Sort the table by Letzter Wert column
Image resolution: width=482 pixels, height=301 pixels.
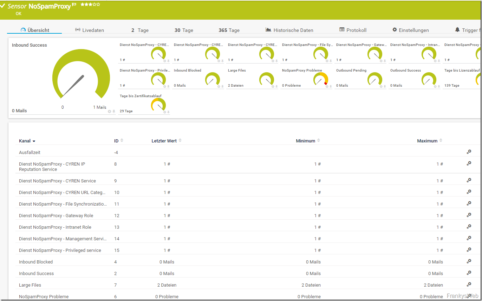167,141
